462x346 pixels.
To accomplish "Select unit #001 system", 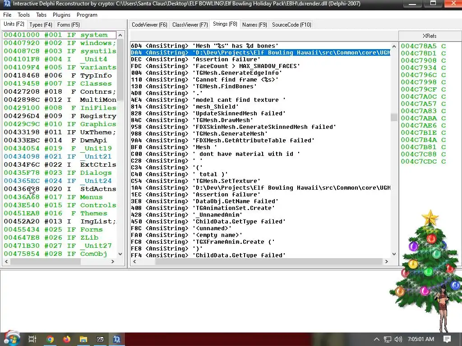I will [60, 35].
